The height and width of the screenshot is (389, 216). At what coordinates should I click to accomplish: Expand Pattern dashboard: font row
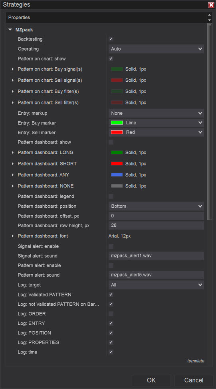(x=13, y=236)
